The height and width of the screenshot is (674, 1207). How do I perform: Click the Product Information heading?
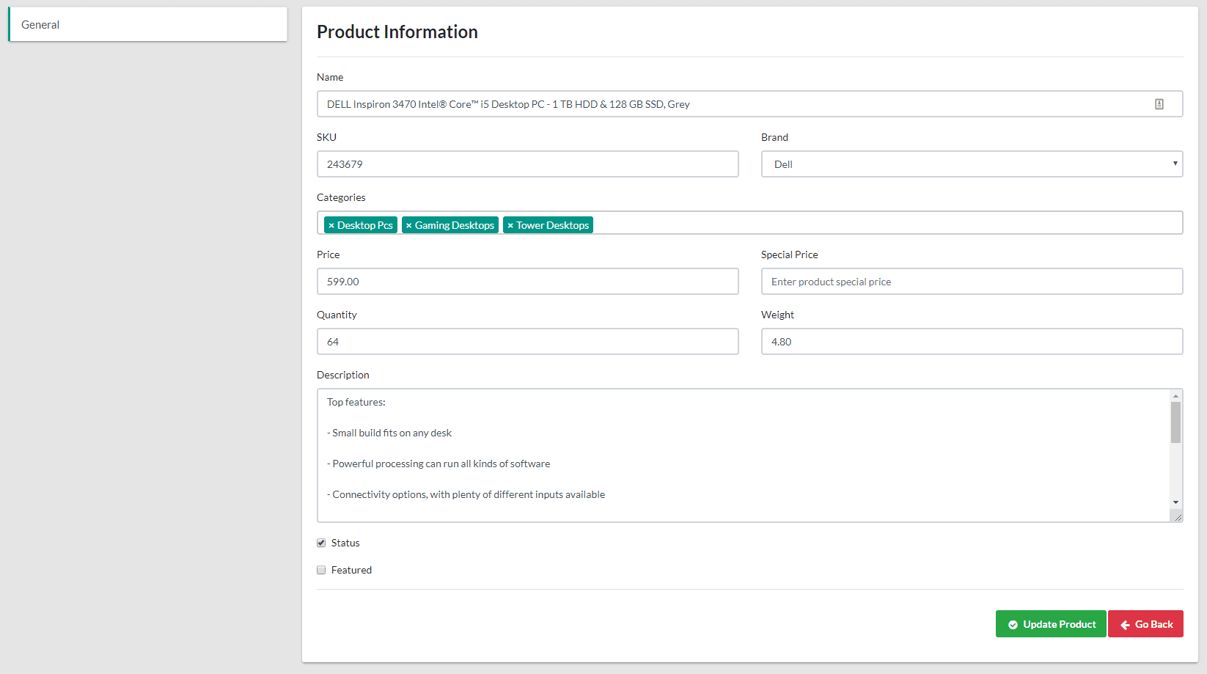pyautogui.click(x=397, y=32)
